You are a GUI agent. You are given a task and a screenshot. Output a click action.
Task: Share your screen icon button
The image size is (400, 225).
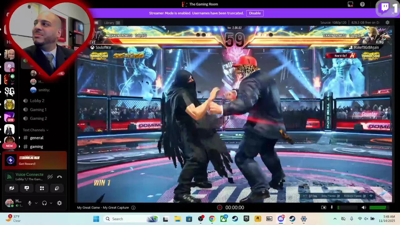click(x=27, y=188)
